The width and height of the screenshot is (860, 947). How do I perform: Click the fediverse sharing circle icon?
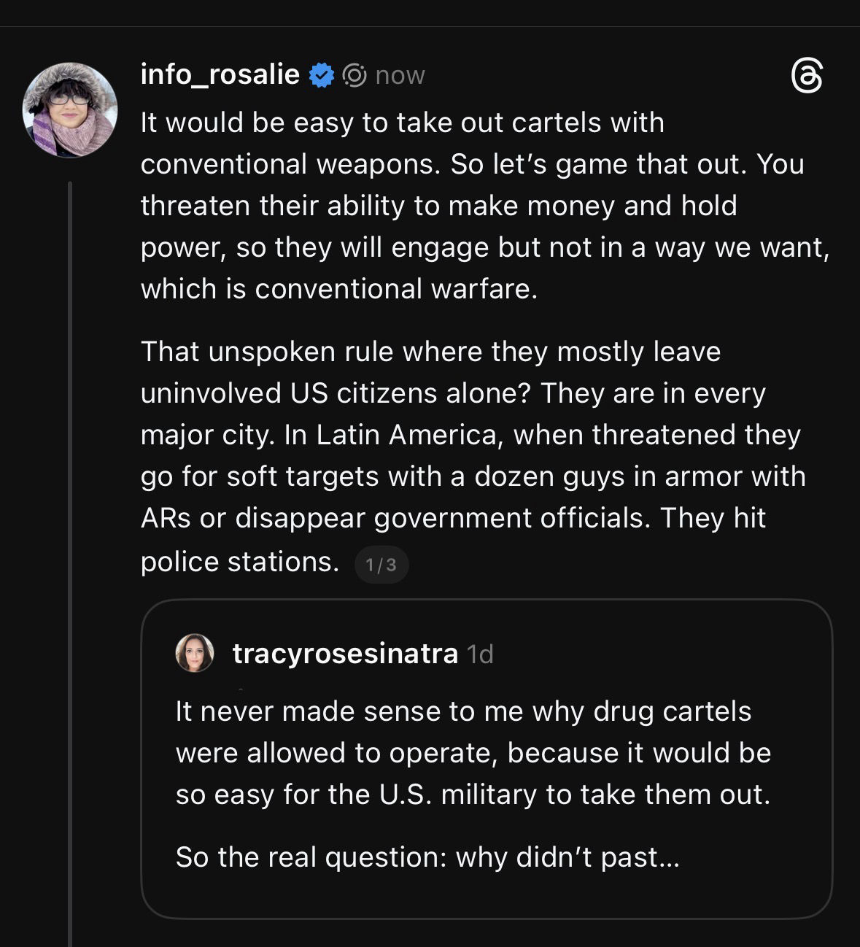355,75
